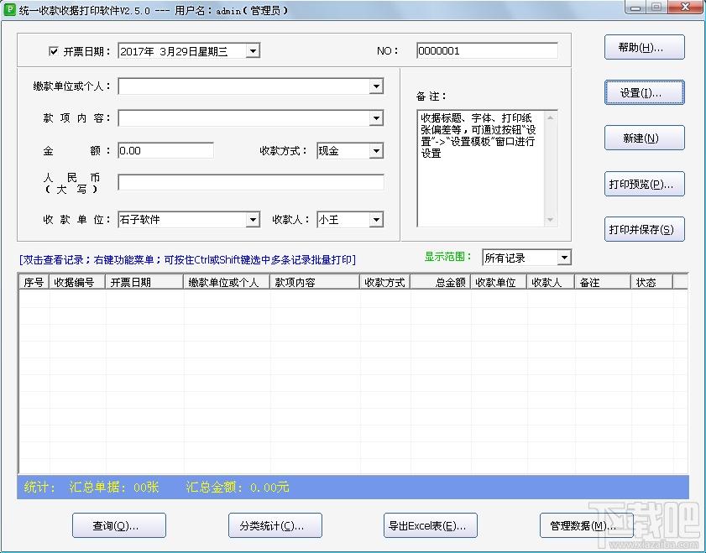The height and width of the screenshot is (553, 706).
Task: Click inside the 备注 remarks text area
Action: click(480, 169)
